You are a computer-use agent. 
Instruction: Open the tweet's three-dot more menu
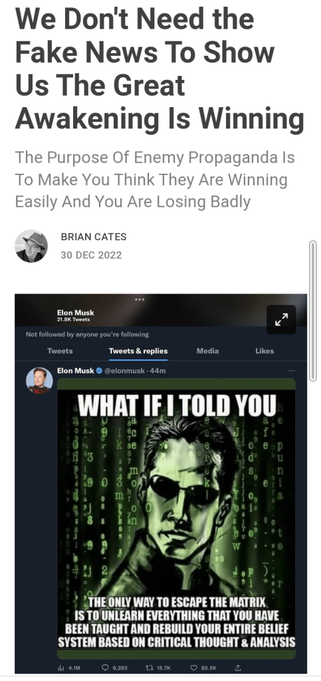point(291,371)
